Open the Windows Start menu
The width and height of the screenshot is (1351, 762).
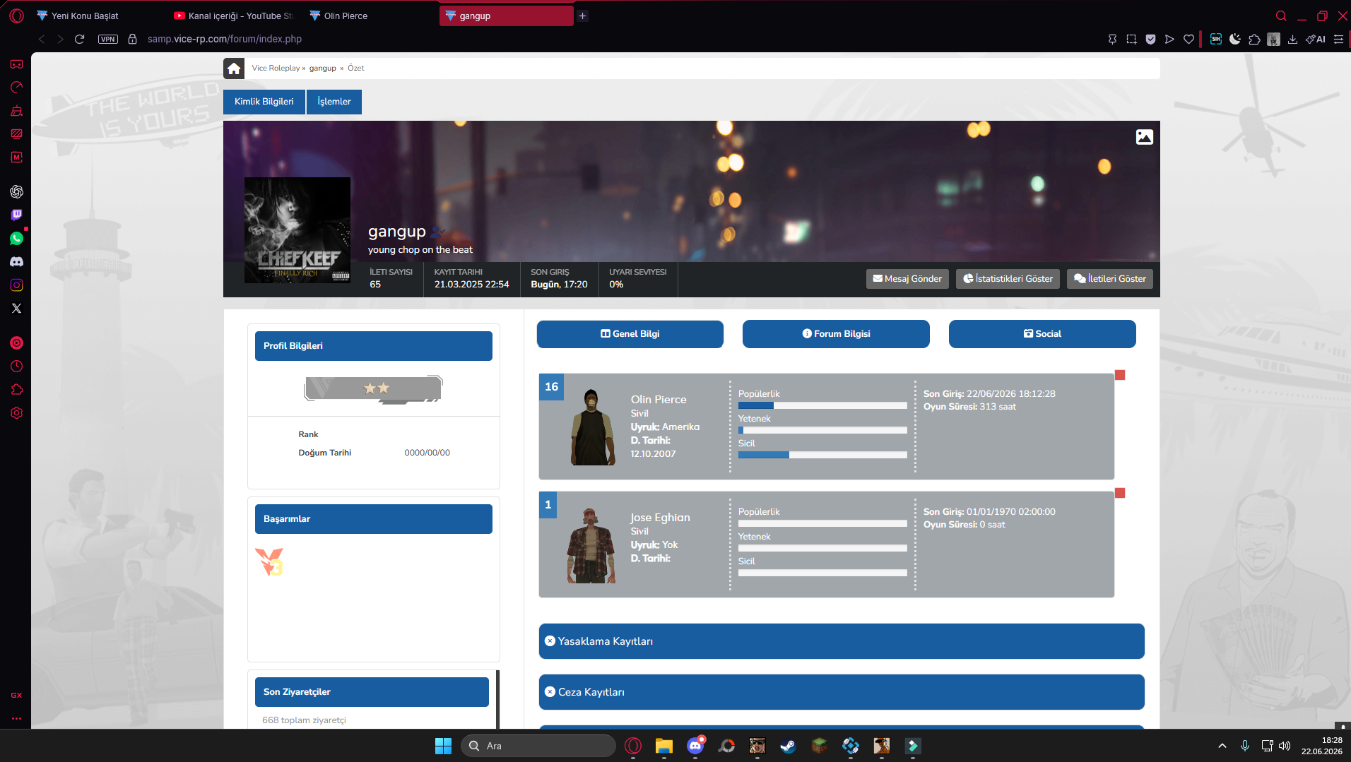[x=443, y=746]
